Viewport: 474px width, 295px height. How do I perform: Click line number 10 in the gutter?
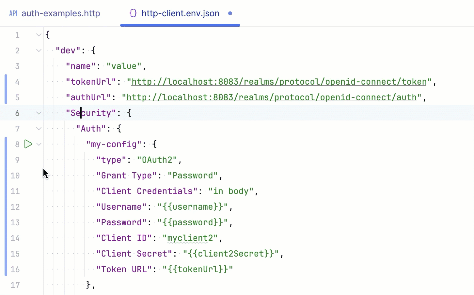point(15,176)
